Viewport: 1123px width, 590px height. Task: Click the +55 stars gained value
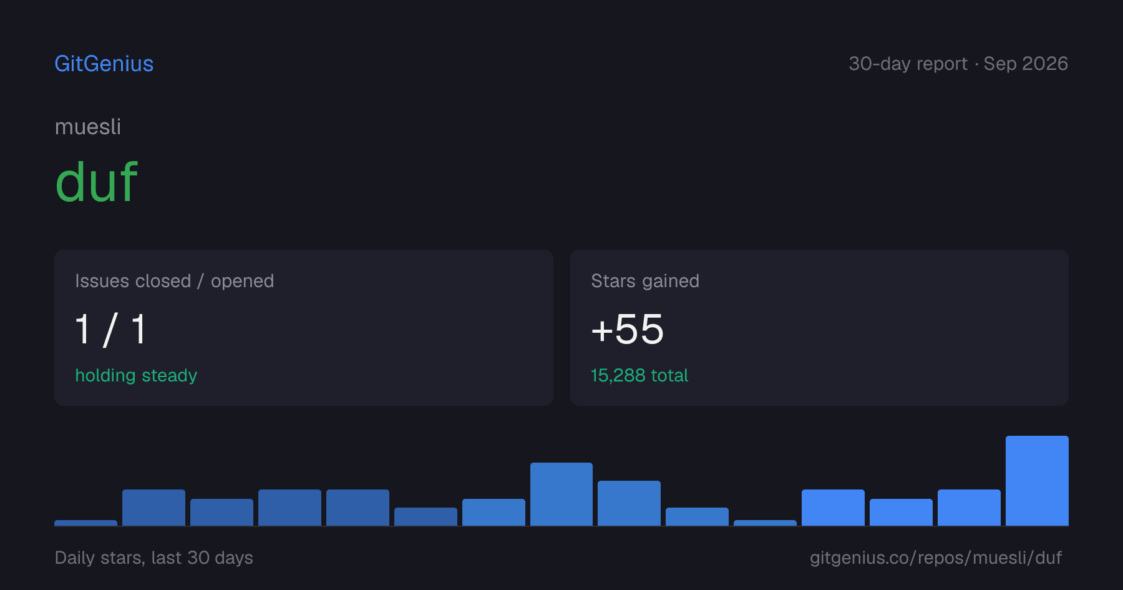(x=628, y=329)
